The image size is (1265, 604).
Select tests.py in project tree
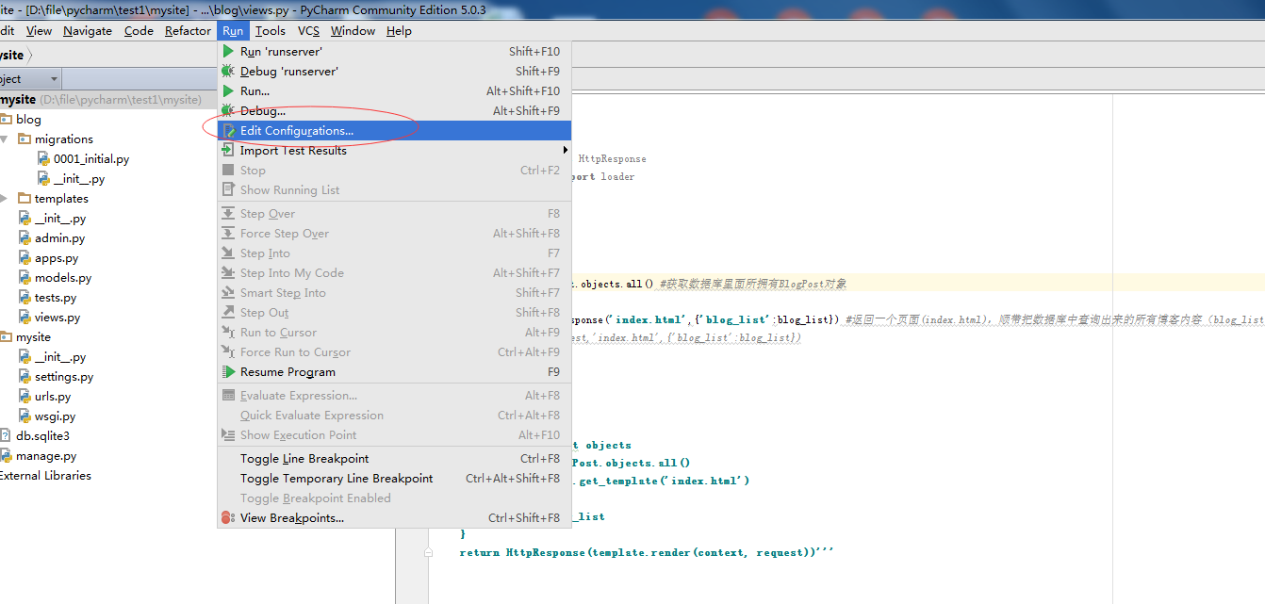pyautogui.click(x=56, y=298)
